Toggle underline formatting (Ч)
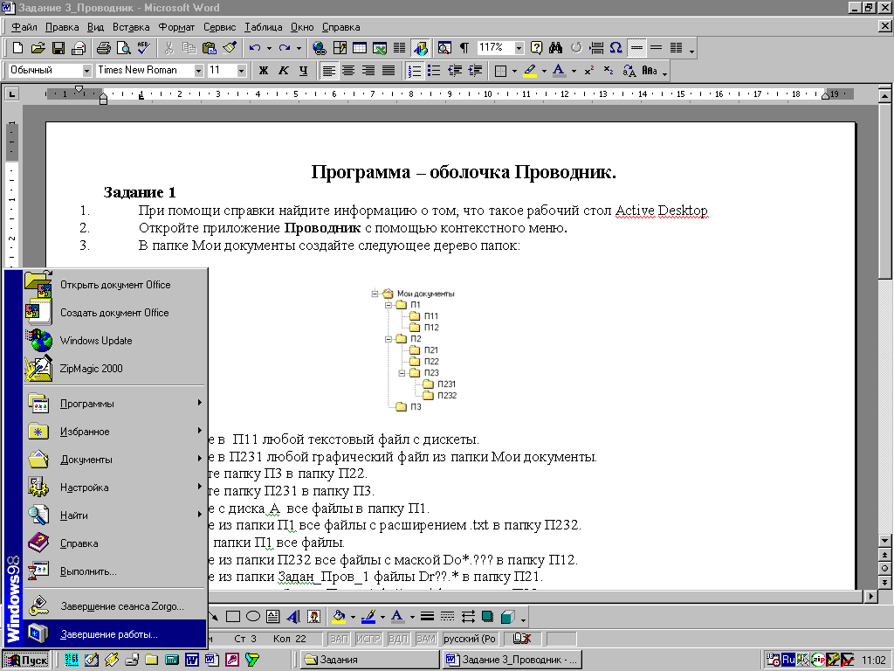This screenshot has width=894, height=671. [303, 70]
